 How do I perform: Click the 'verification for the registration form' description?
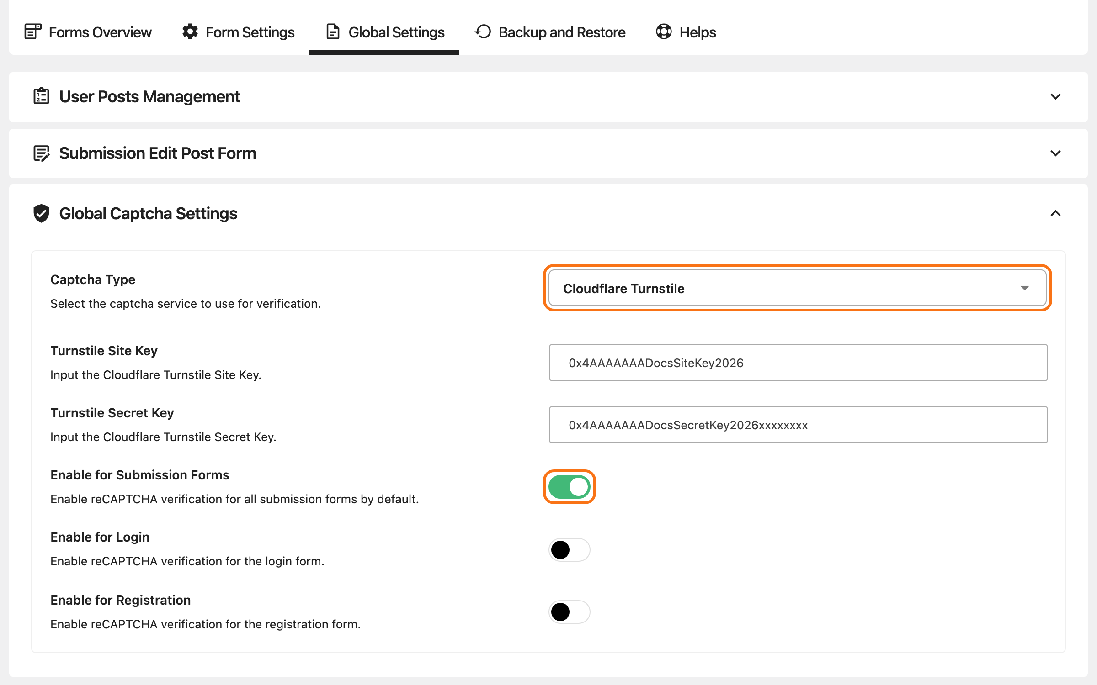point(206,624)
